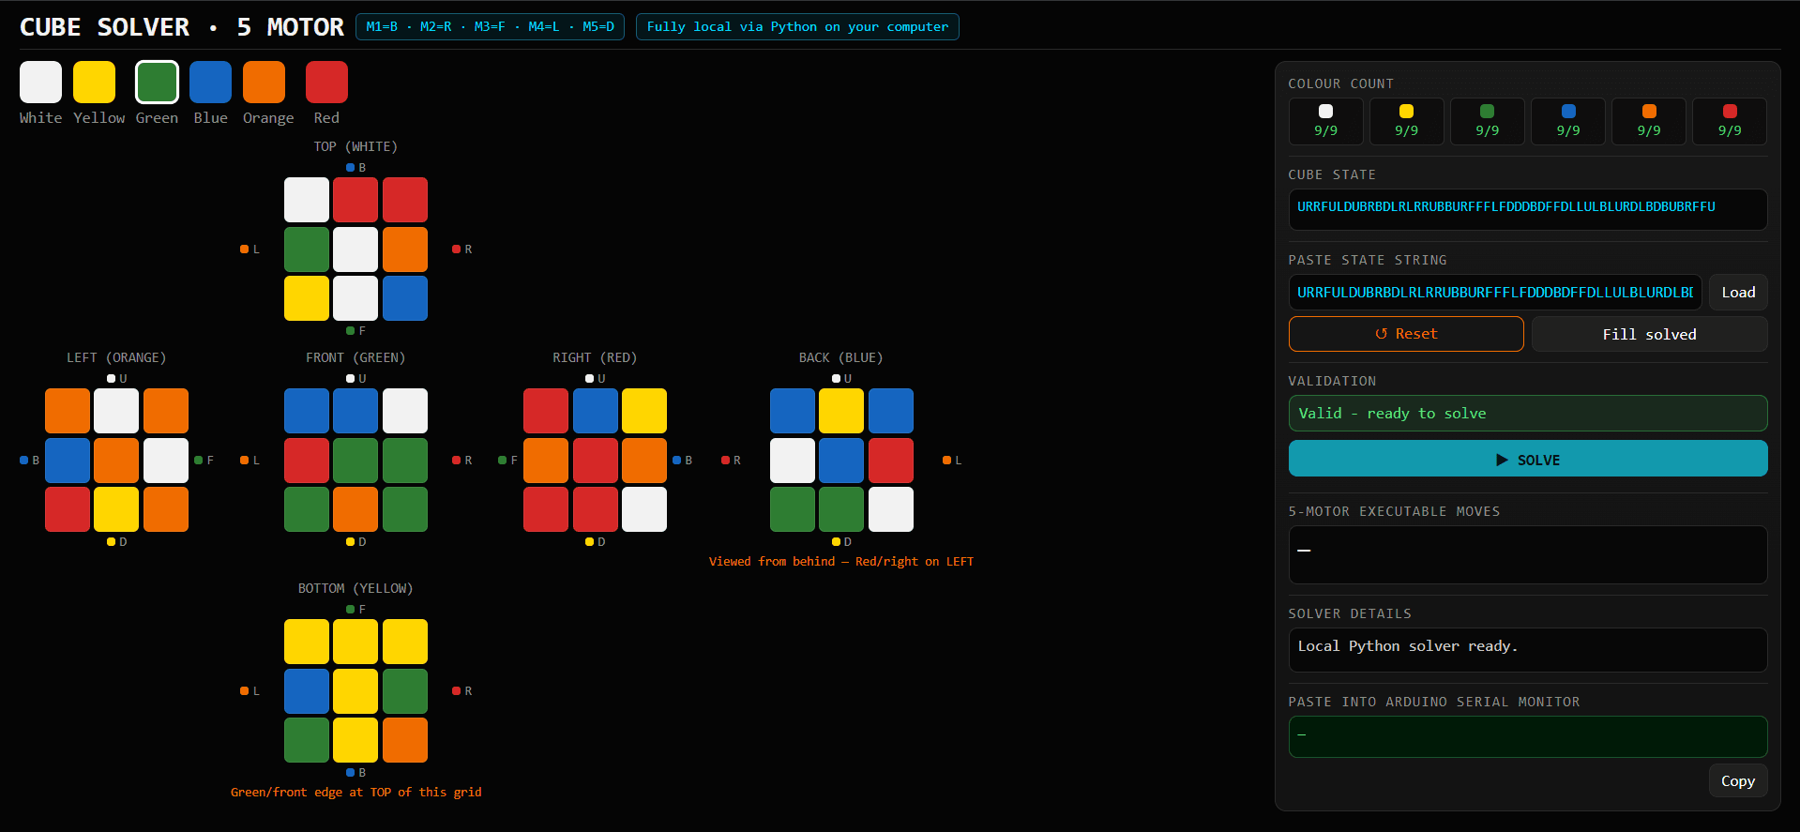Click the red sticker on the BACK face
The image size is (1800, 832).
click(x=891, y=461)
